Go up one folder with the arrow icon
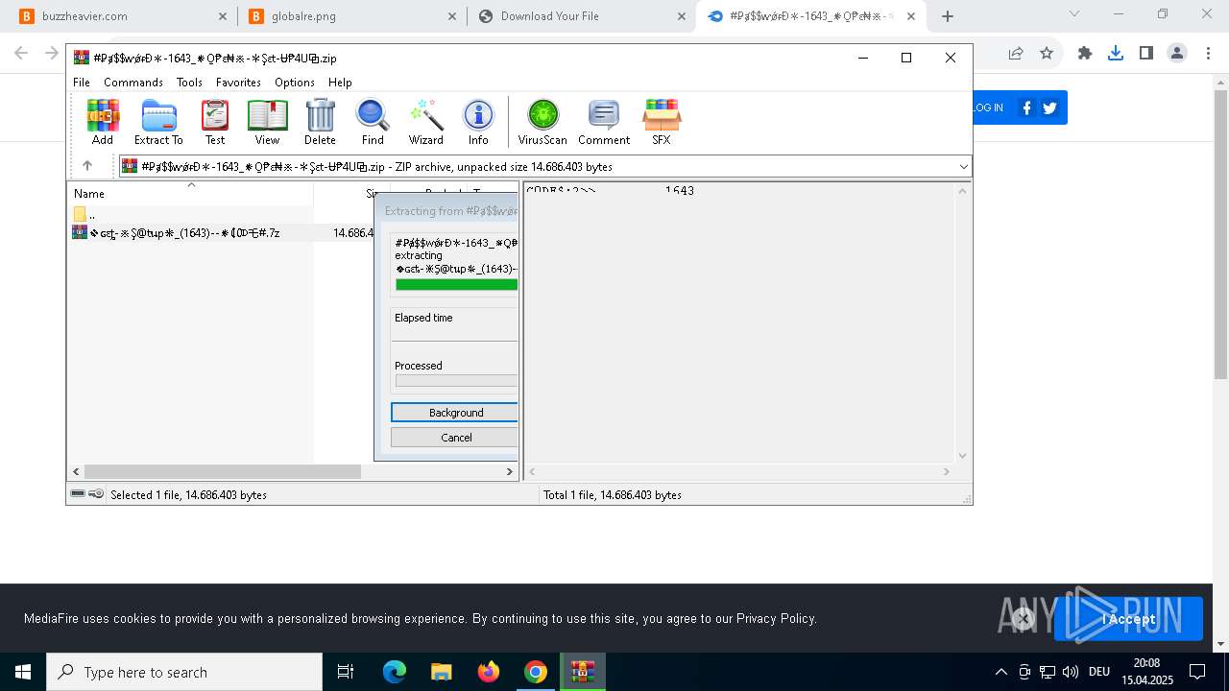This screenshot has height=691, width=1229. [87, 166]
